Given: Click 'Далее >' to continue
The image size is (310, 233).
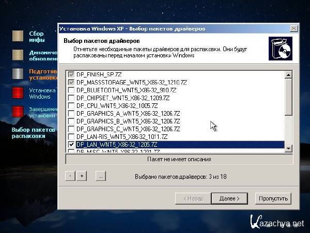Looking at the screenshot, I should point(229,198).
